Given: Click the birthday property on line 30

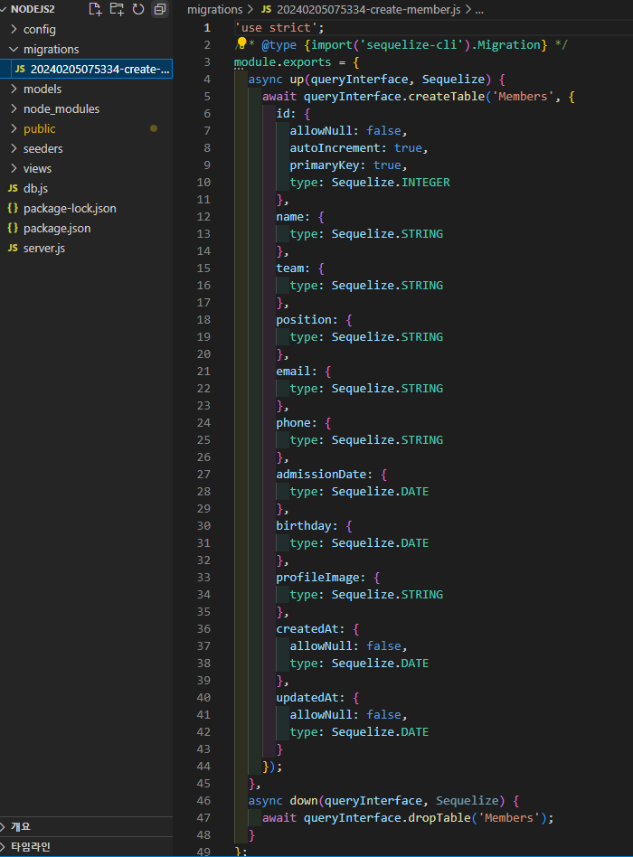Looking at the screenshot, I should click(x=304, y=526).
